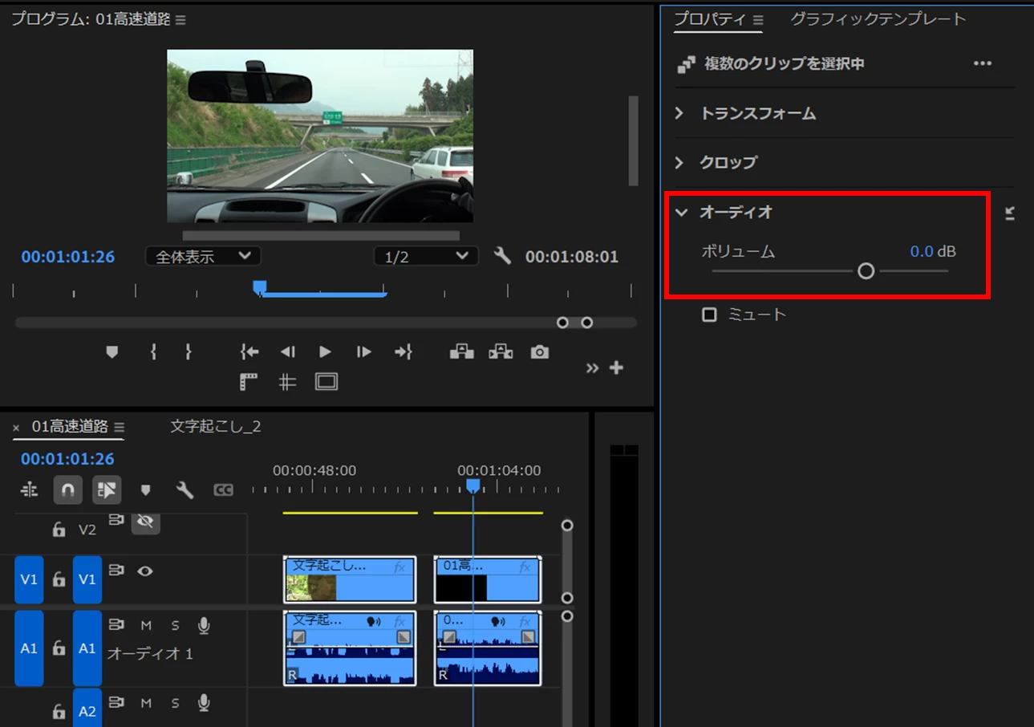
Task: Click the V1 source patch button
Action: [x=29, y=579]
